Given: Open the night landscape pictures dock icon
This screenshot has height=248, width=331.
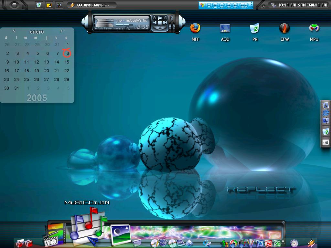Looking at the screenshot, I should 121,234.
